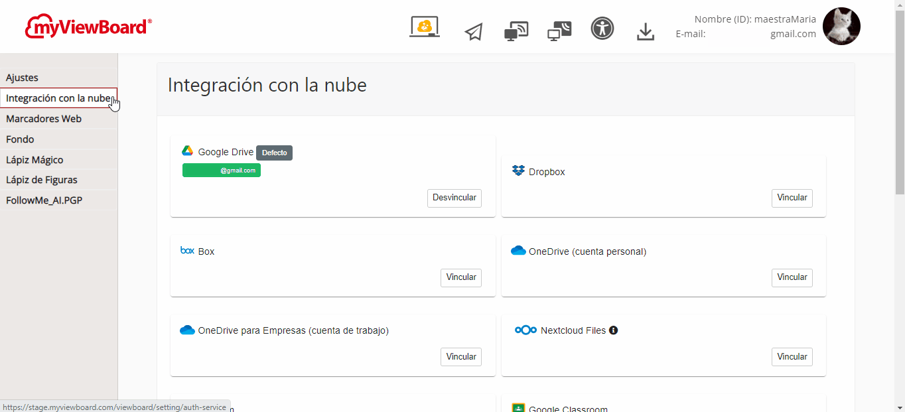Open the accessibility figure icon

(x=602, y=29)
